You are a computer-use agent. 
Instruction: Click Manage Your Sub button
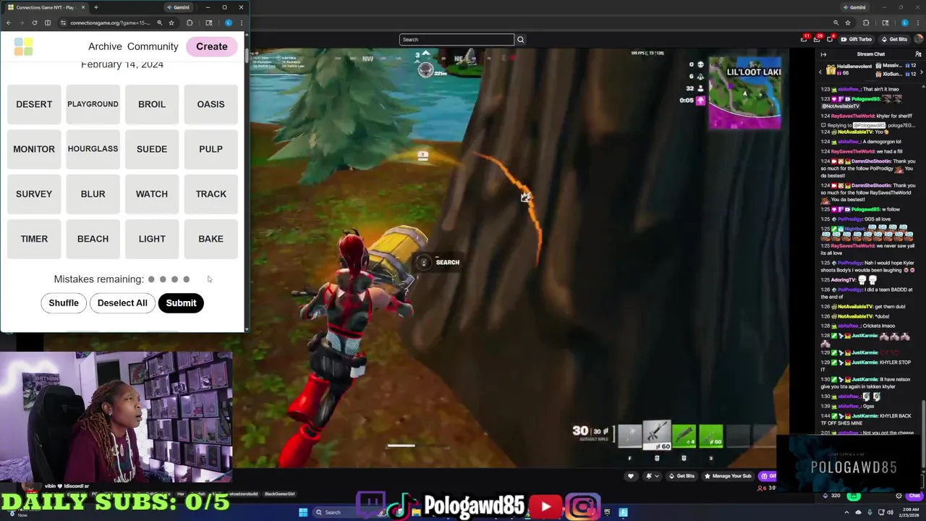pyautogui.click(x=727, y=476)
